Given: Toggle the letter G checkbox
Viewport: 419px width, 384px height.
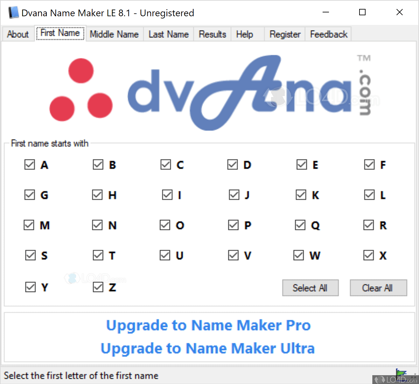Looking at the screenshot, I should pyautogui.click(x=30, y=195).
